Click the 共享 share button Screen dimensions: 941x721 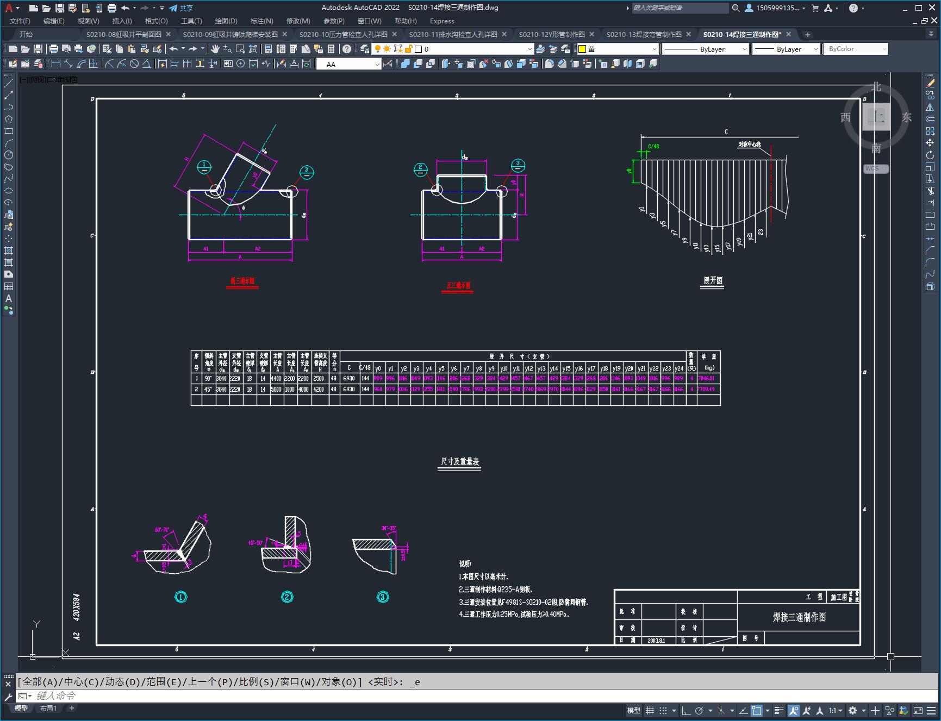[181, 8]
